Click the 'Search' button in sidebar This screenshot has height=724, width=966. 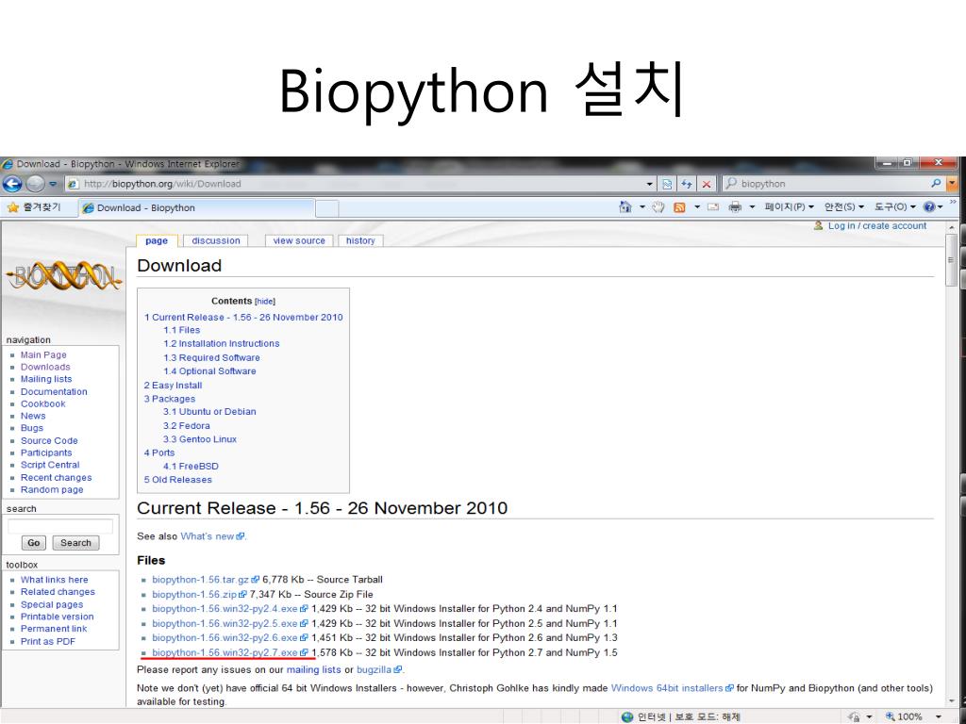75,543
